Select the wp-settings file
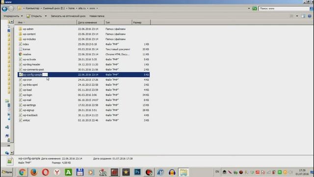Viewport: 314px width, 177px height. pyautogui.click(x=83, y=105)
